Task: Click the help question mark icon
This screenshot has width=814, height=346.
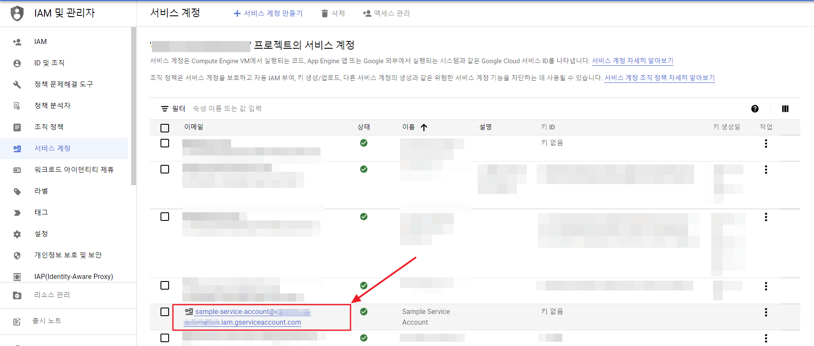Action: pyautogui.click(x=755, y=109)
